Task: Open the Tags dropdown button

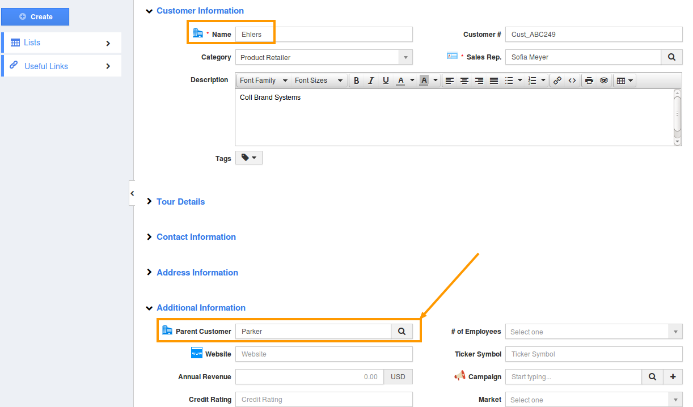Action: pyautogui.click(x=249, y=158)
